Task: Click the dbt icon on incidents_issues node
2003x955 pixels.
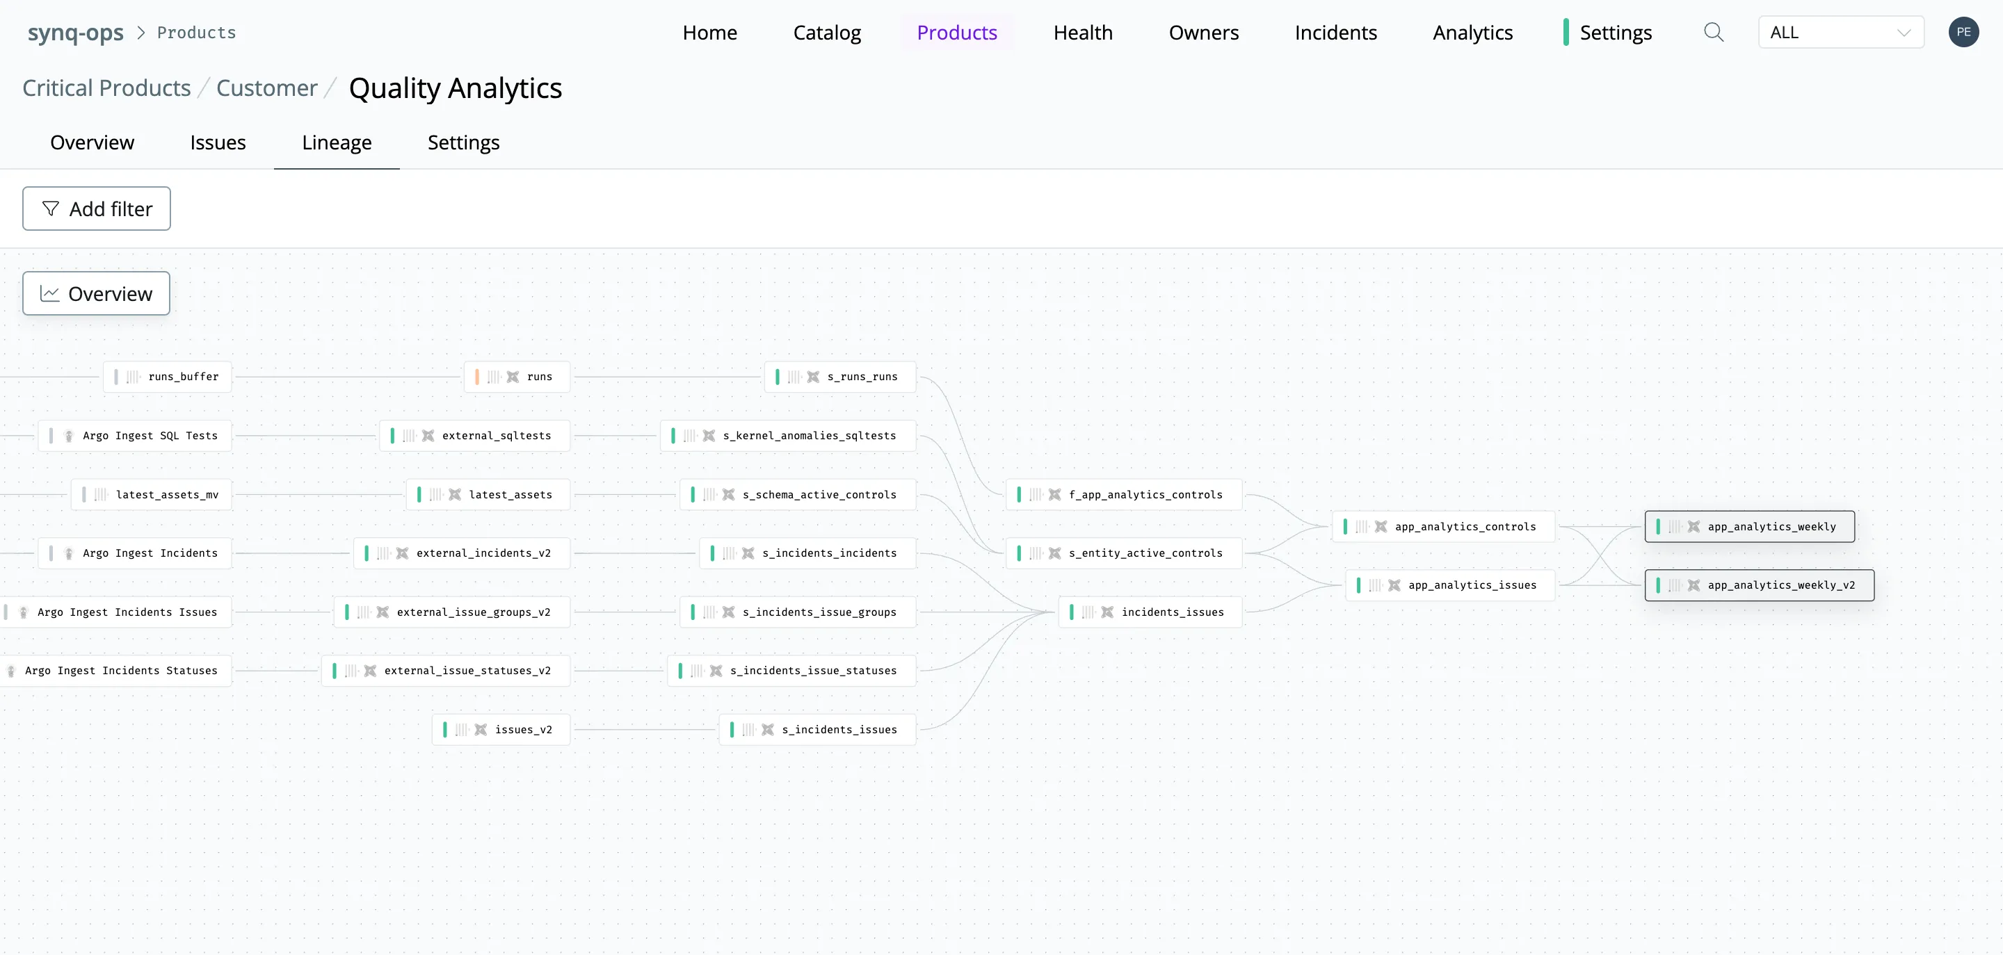Action: 1106,612
